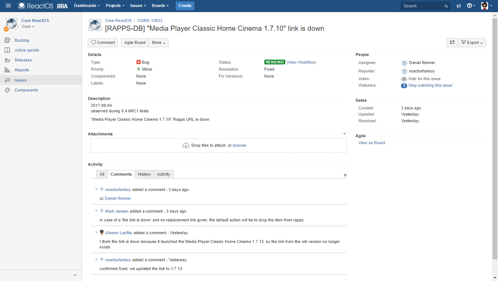Open Mark Jansen's profile link
Viewport: 498px width, 281px height.
(x=117, y=211)
